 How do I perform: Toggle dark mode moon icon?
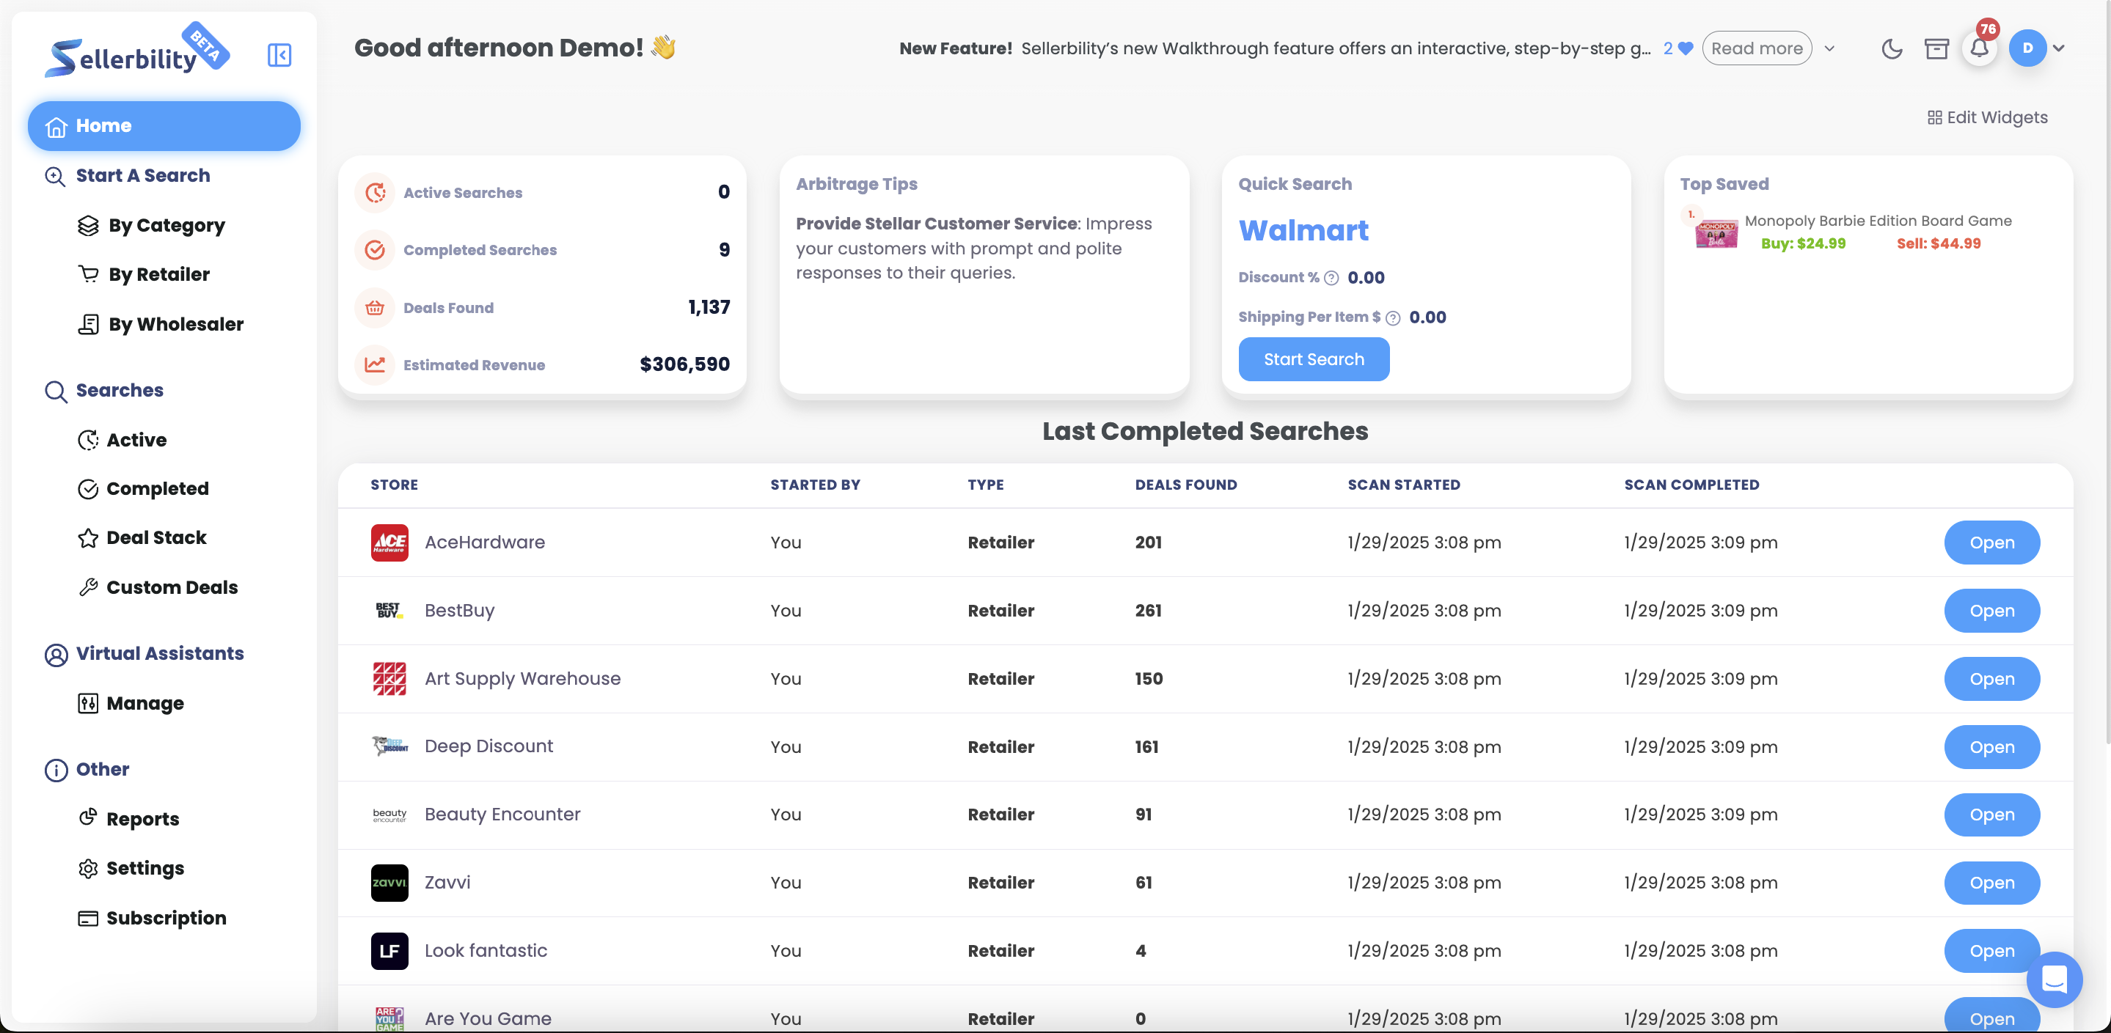coord(1892,49)
